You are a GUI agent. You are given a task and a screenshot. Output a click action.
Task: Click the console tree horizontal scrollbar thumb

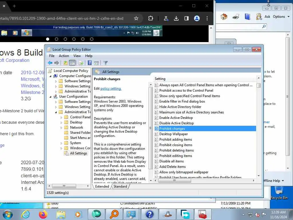point(64,186)
